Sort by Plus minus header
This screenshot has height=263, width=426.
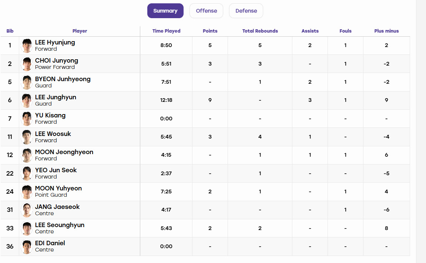[x=386, y=31]
